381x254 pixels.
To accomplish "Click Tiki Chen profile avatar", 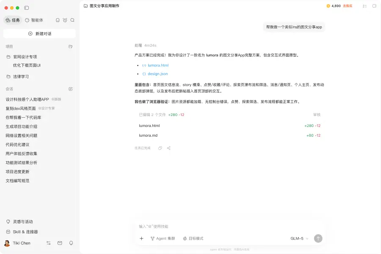I will tap(7, 243).
